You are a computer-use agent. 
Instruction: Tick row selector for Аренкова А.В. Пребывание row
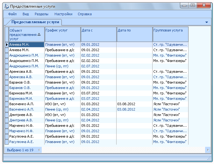tap(7, 72)
